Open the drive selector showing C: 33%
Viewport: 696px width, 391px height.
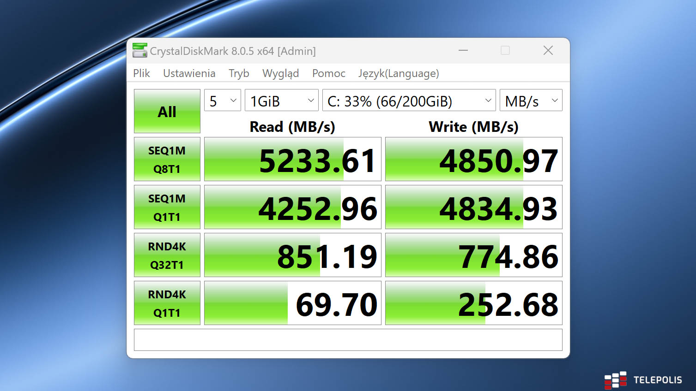point(409,101)
